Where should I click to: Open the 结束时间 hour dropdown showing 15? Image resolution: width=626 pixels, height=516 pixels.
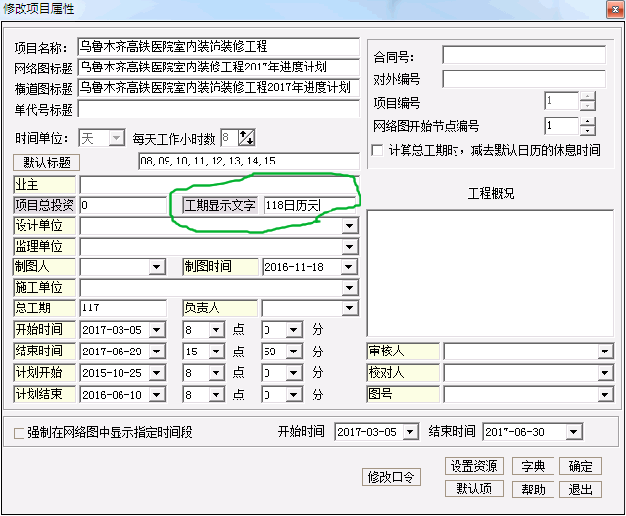[216, 352]
